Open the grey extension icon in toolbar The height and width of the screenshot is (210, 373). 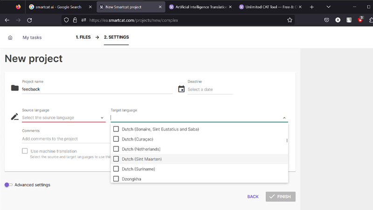pyautogui.click(x=349, y=20)
